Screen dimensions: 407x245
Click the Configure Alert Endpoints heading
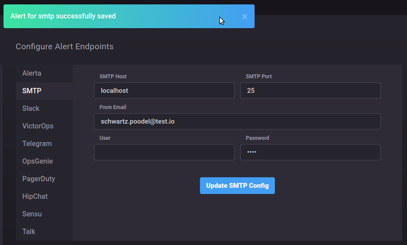point(64,47)
